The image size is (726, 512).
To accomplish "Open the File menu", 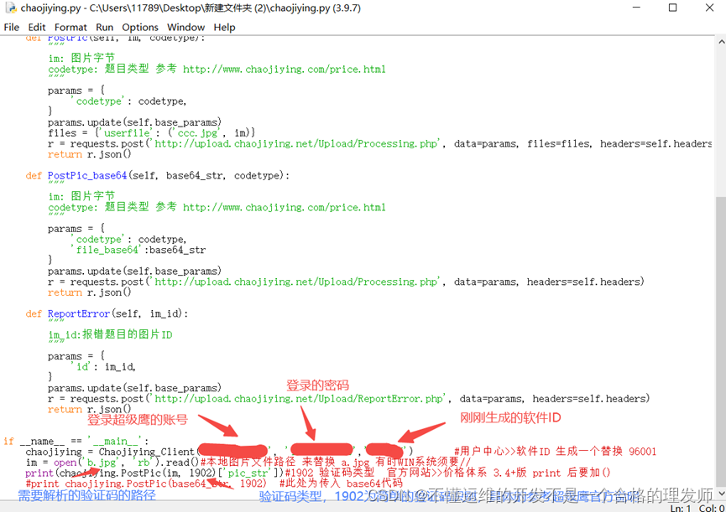I will tap(12, 28).
